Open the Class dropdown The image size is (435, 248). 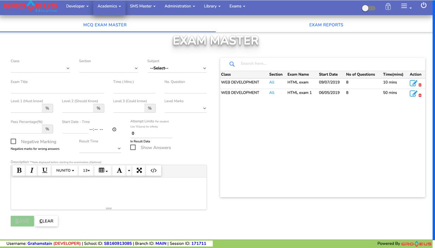[40, 68]
